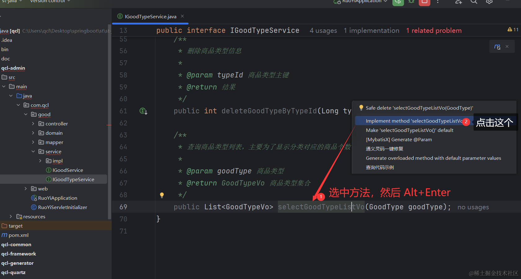The width and height of the screenshot is (521, 279).
Task: Select '[MybatisX] Generate @Param' option
Action: coord(399,140)
